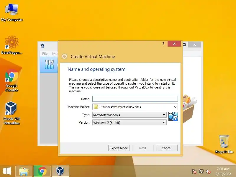Go back using the wizard arrow
The image size is (236, 177).
[65, 56]
